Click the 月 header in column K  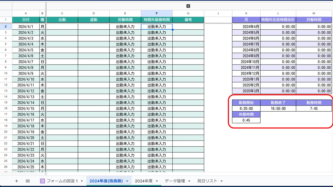246,20
